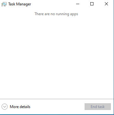Viewport: 114px width, 115px height.
Task: Maximize the Task Manager window
Action: click(x=92, y=4)
